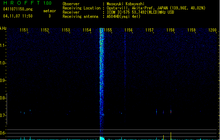
Task: Click the 0.8 frequency axis label
Action: (3, 98)
